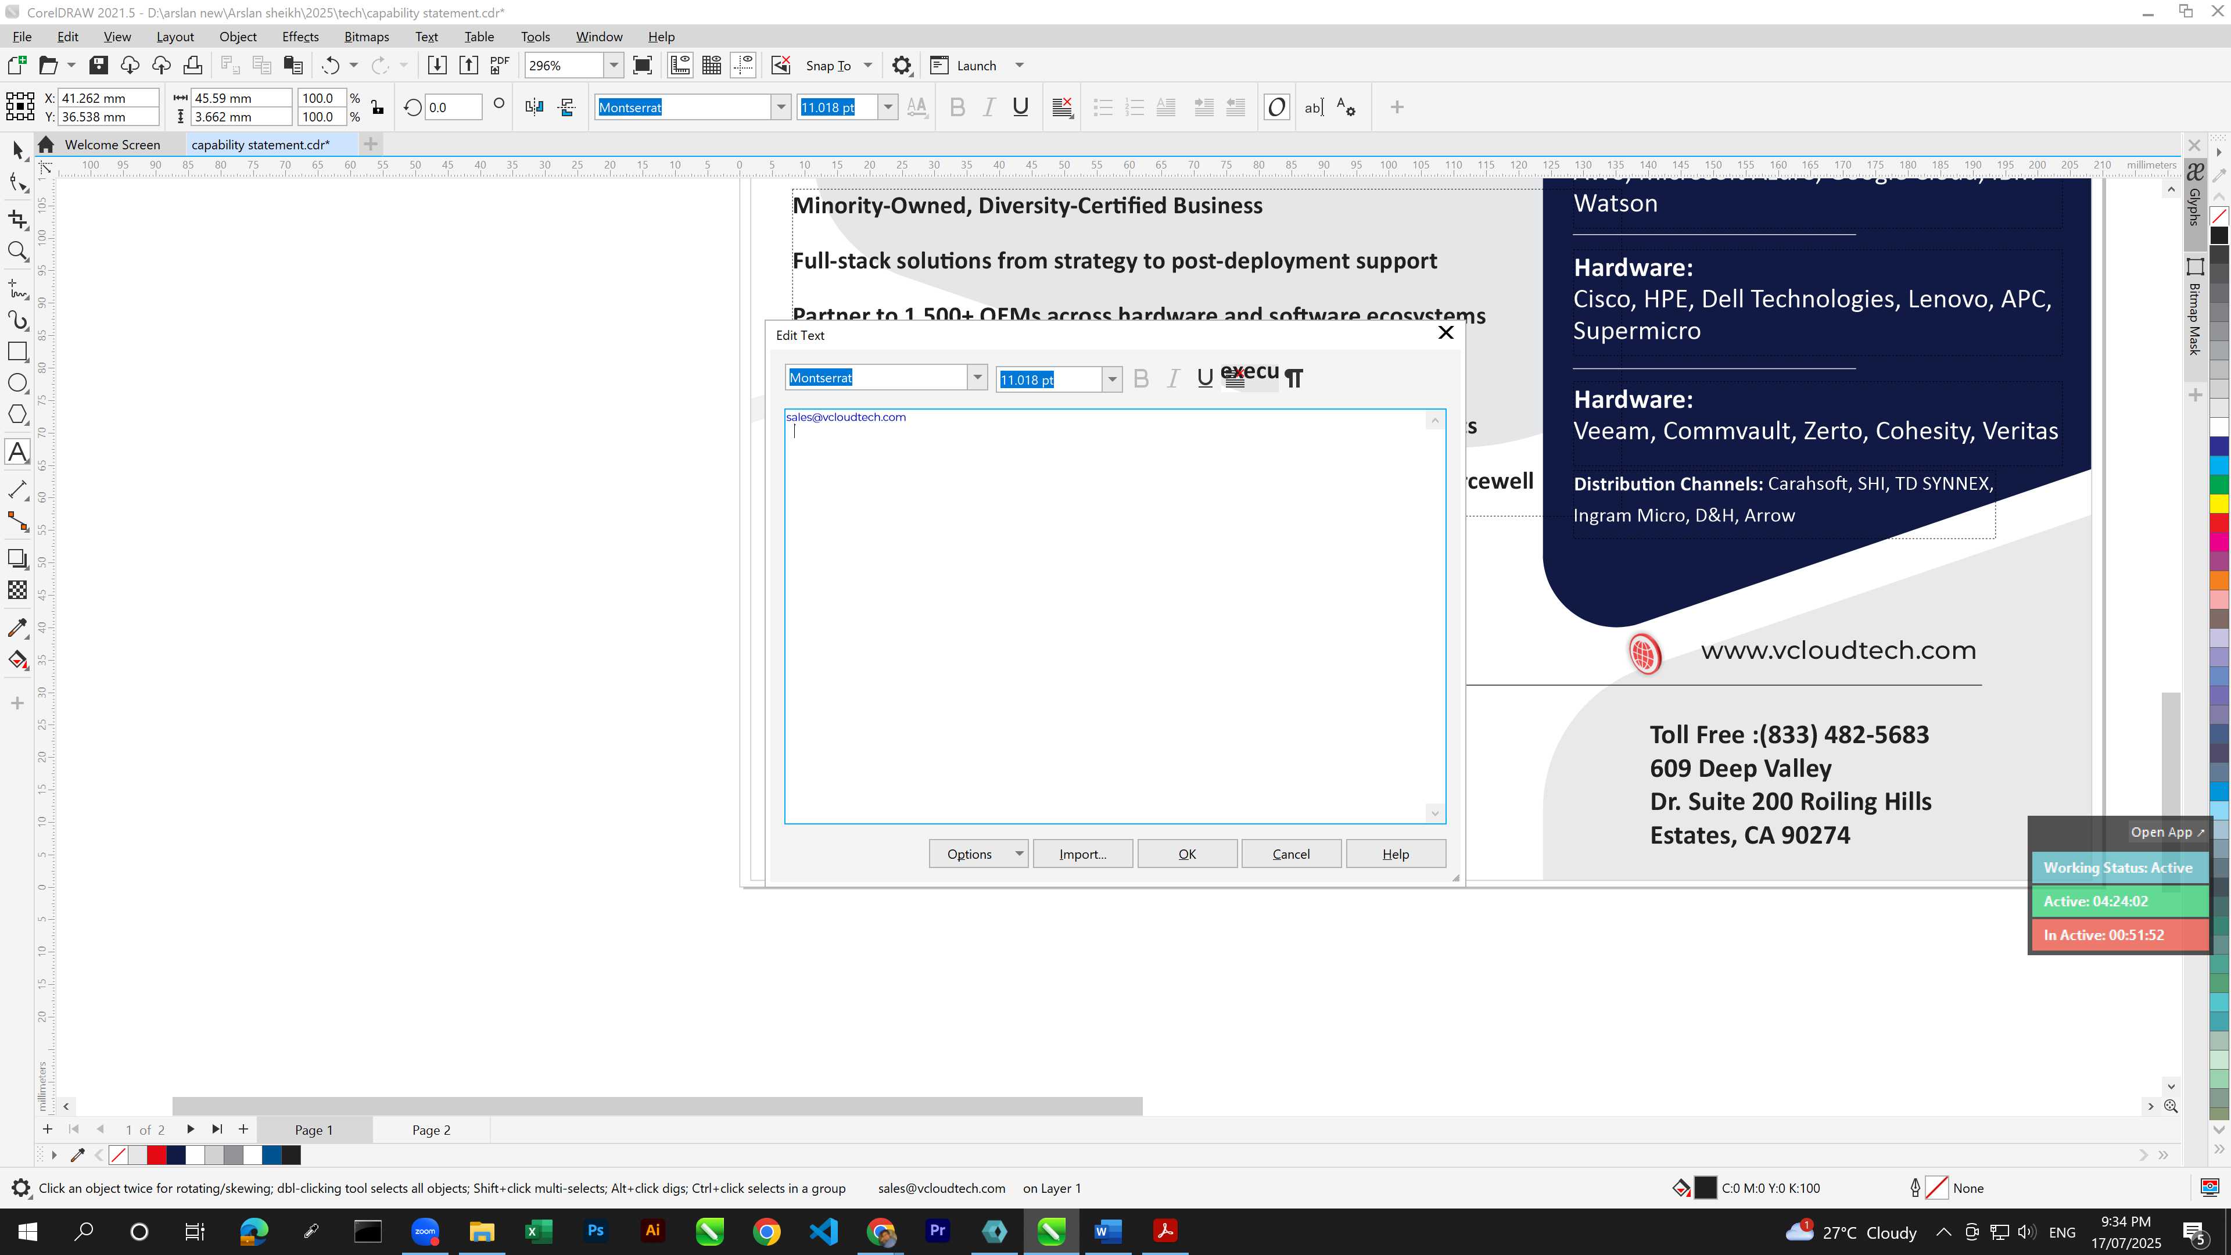Expand the font size dropdown in Edit Text dialog
2231x1255 pixels.
click(x=1112, y=379)
